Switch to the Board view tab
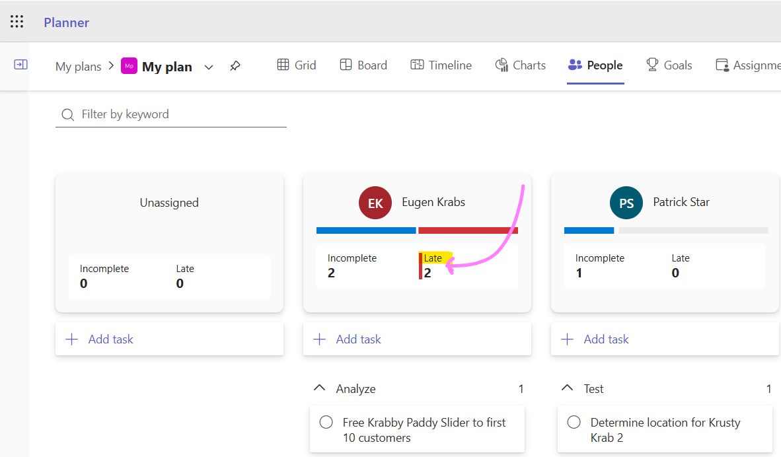 pos(363,65)
